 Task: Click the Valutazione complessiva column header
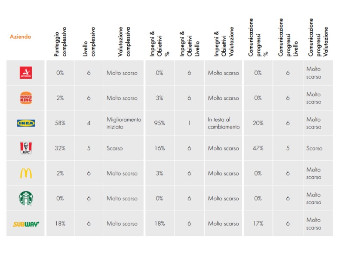[x=124, y=42]
